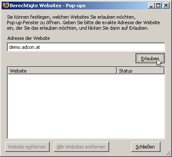Click the resize grip in dialog corner

pos(168,153)
